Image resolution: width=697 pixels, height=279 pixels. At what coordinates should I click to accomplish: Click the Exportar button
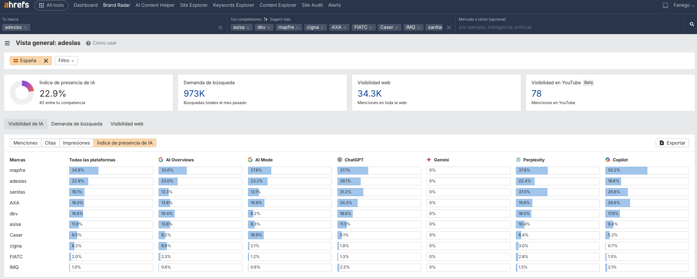coord(672,143)
